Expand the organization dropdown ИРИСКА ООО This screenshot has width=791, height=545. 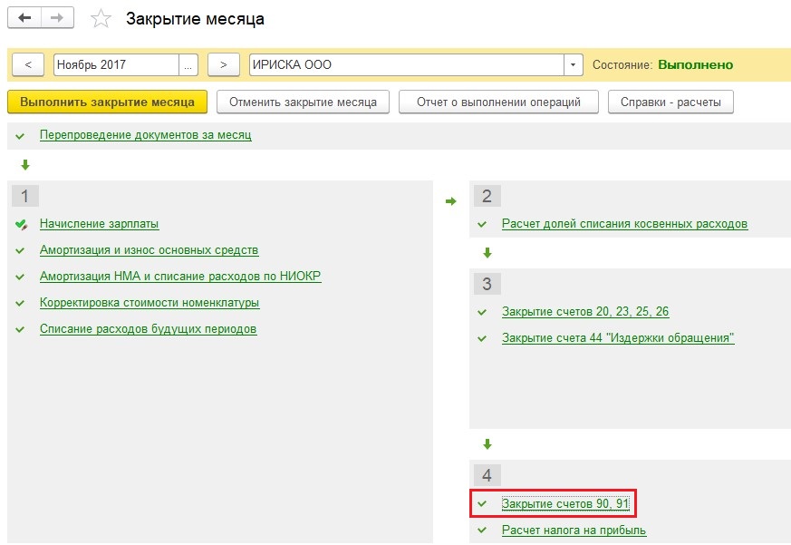573,65
